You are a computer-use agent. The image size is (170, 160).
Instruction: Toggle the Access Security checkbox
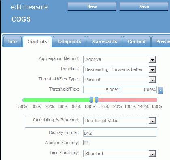point(86,143)
